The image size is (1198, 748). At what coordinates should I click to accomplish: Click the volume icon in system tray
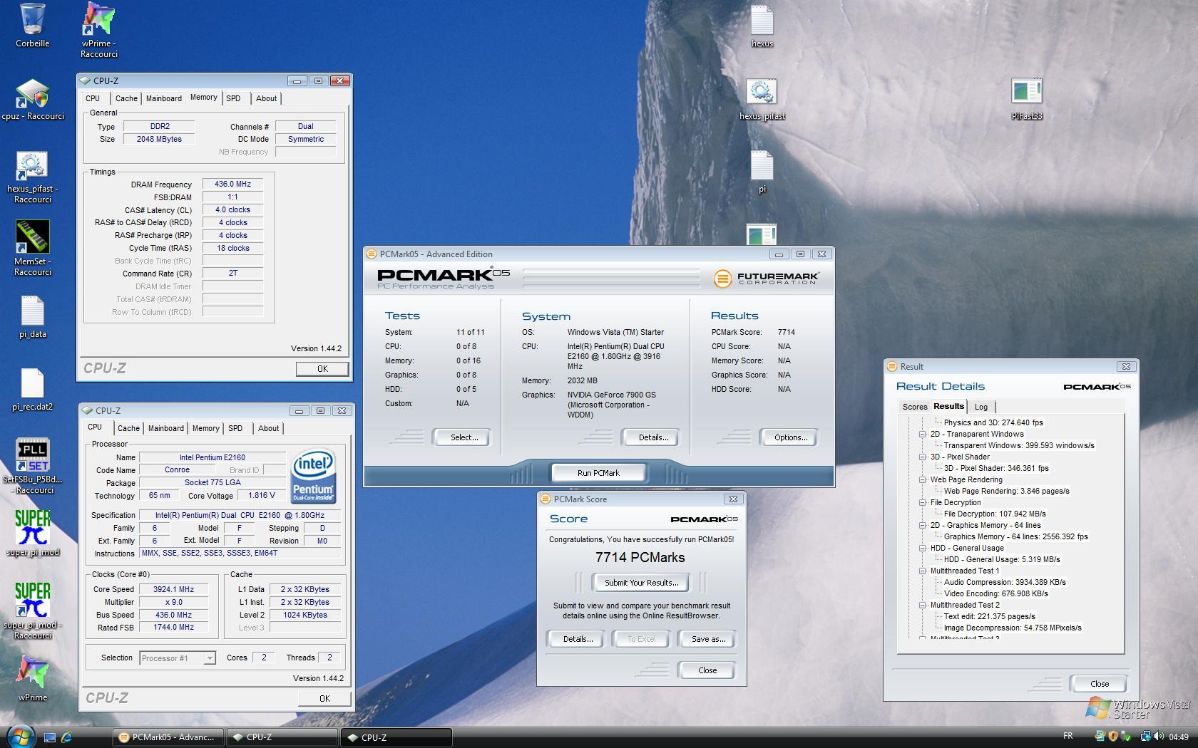(x=1158, y=737)
